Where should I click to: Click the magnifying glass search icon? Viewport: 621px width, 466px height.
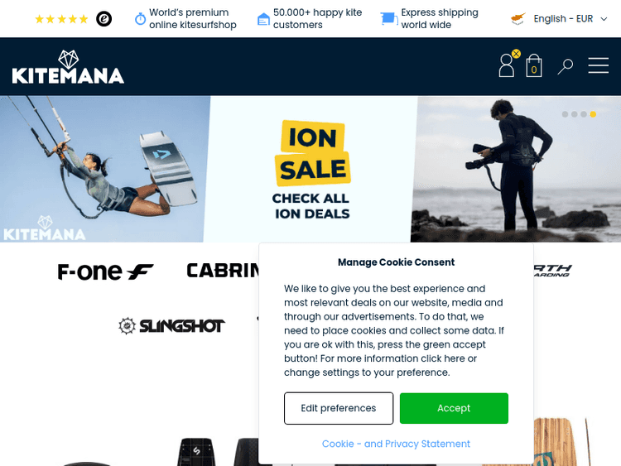566,66
